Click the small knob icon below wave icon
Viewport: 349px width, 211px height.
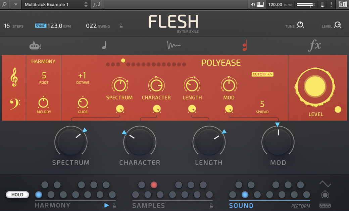[x=325, y=195]
